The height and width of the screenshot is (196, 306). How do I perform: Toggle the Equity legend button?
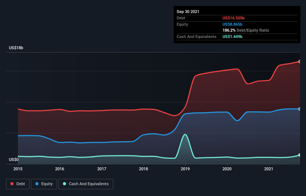pyautogui.click(x=44, y=184)
